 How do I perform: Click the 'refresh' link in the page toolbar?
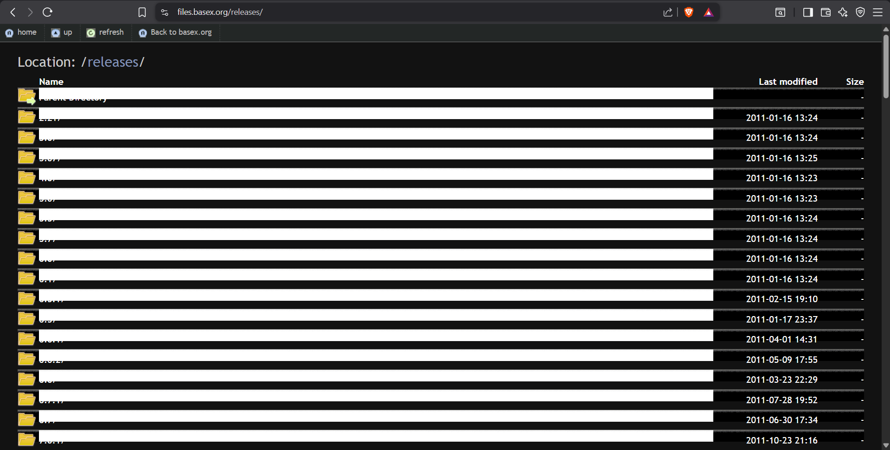106,32
